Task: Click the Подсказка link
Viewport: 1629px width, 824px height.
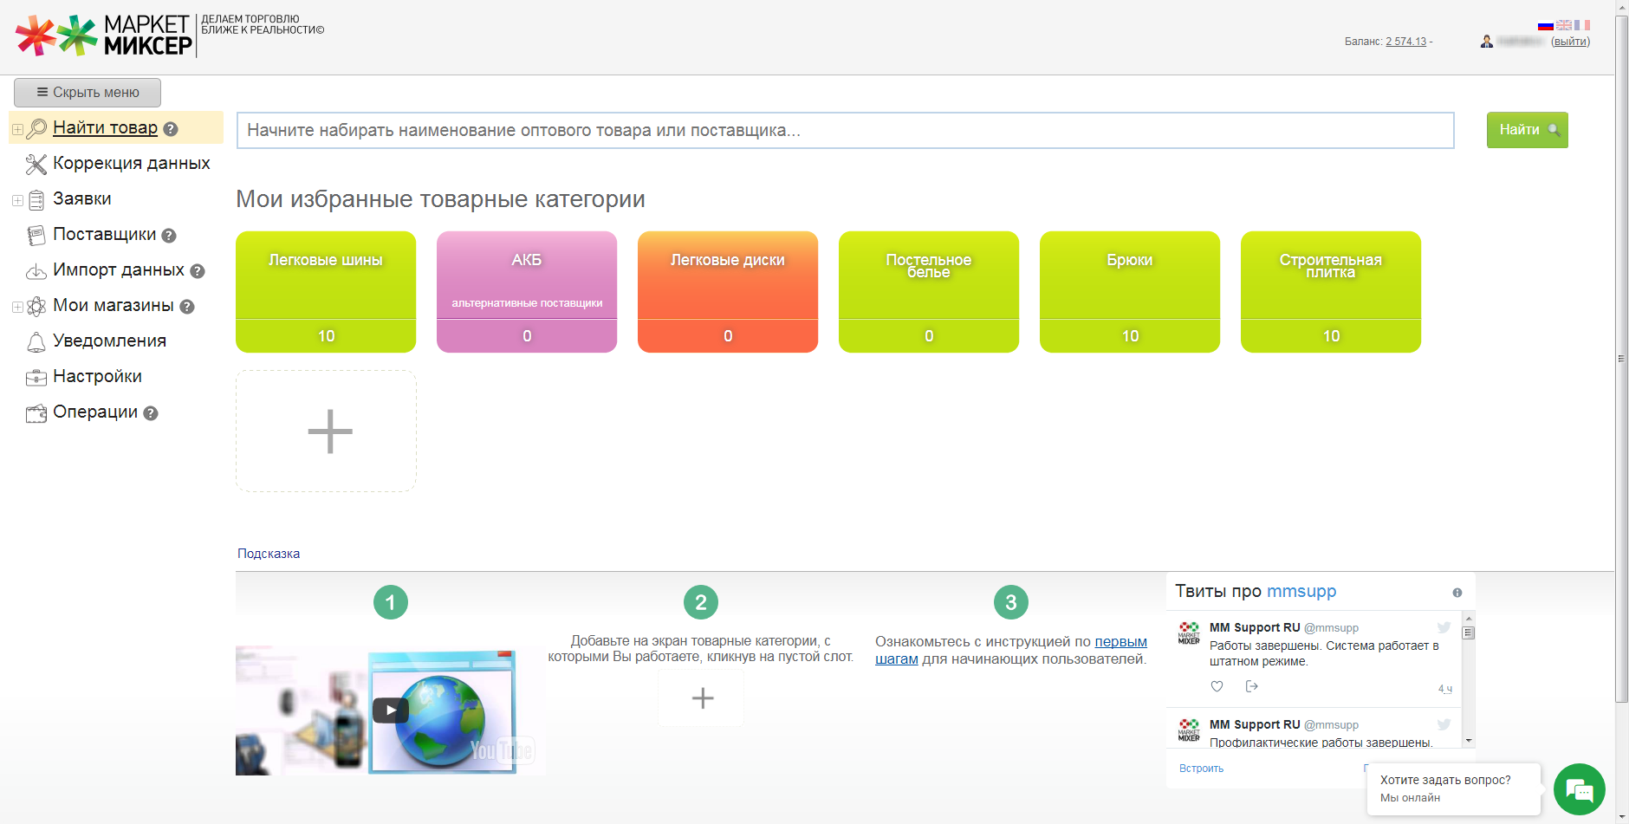Action: [269, 554]
